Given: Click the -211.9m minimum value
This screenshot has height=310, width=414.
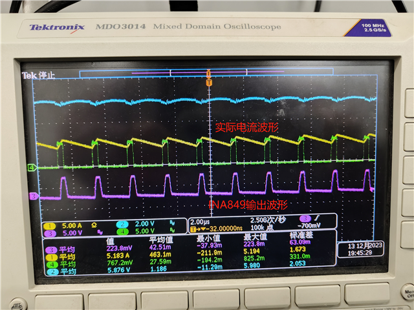Looking at the screenshot, I should click(210, 253).
